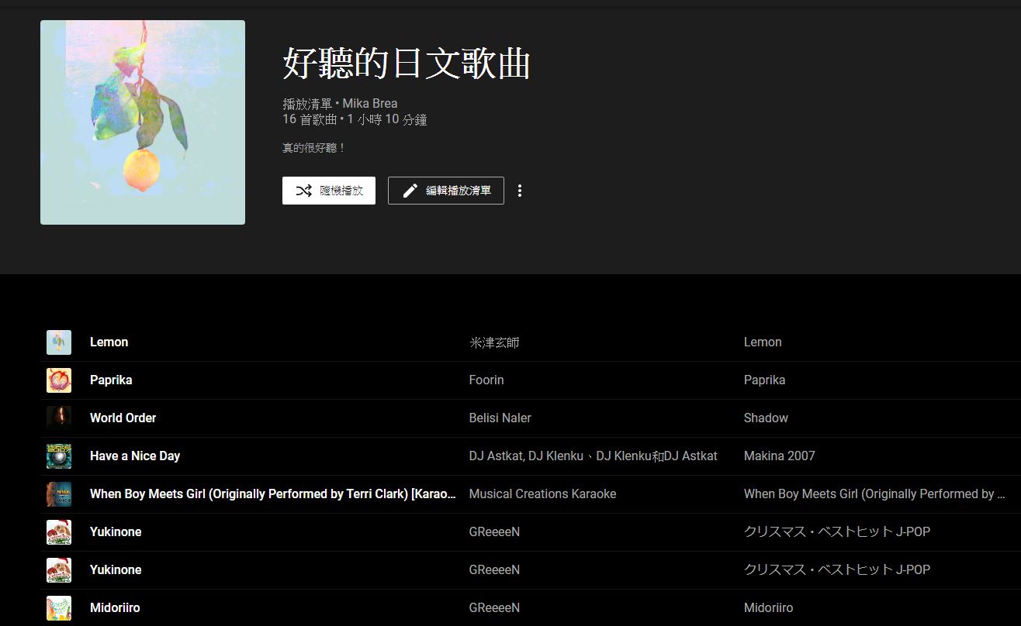Open the three-dot more options menu
Viewport: 1021px width, 626px height.
pos(520,190)
